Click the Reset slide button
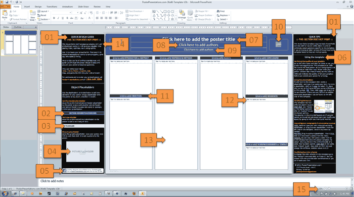Screen dimensions: 354x197 pos(42,15)
